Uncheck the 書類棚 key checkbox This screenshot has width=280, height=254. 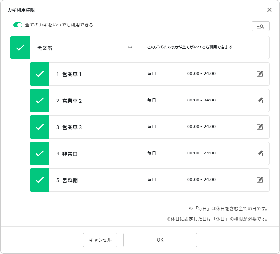39,180
